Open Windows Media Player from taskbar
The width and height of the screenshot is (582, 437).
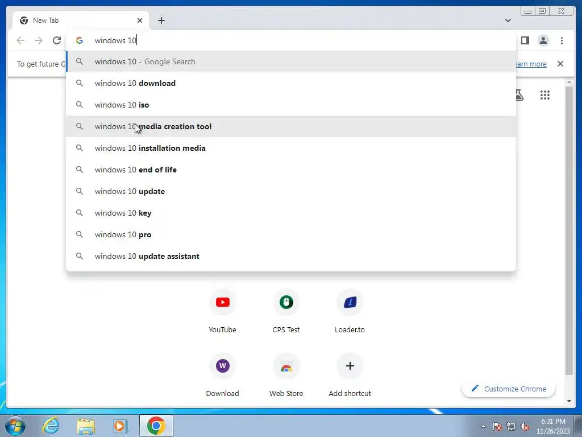click(x=120, y=426)
